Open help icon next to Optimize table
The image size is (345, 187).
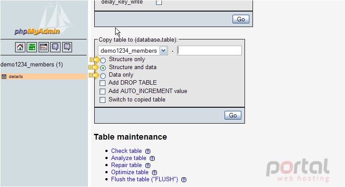click(154, 172)
